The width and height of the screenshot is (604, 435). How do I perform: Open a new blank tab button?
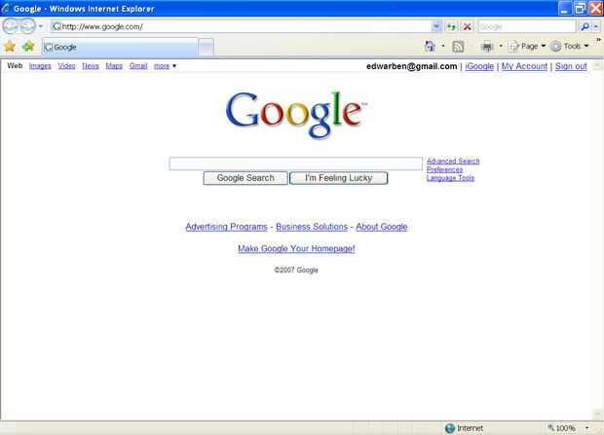click(207, 48)
